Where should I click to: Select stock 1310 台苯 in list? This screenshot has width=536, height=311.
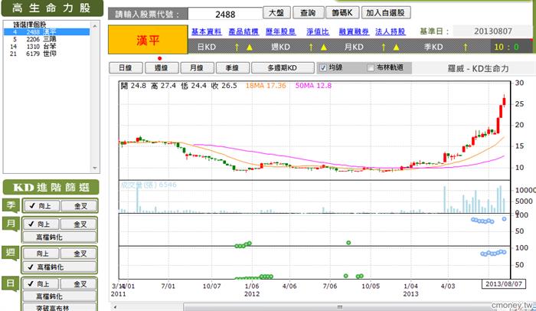[x=47, y=46]
